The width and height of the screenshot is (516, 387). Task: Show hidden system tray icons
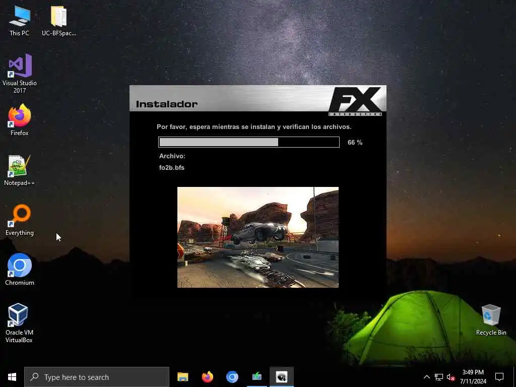426,377
